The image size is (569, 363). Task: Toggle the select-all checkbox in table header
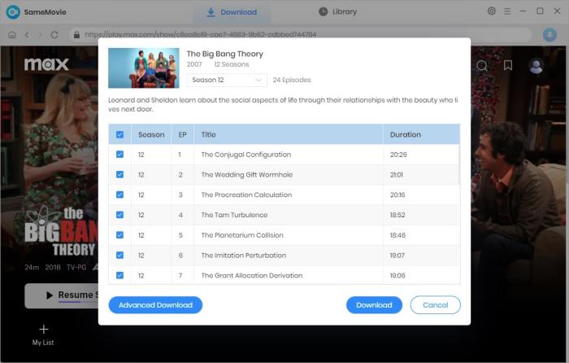point(120,134)
